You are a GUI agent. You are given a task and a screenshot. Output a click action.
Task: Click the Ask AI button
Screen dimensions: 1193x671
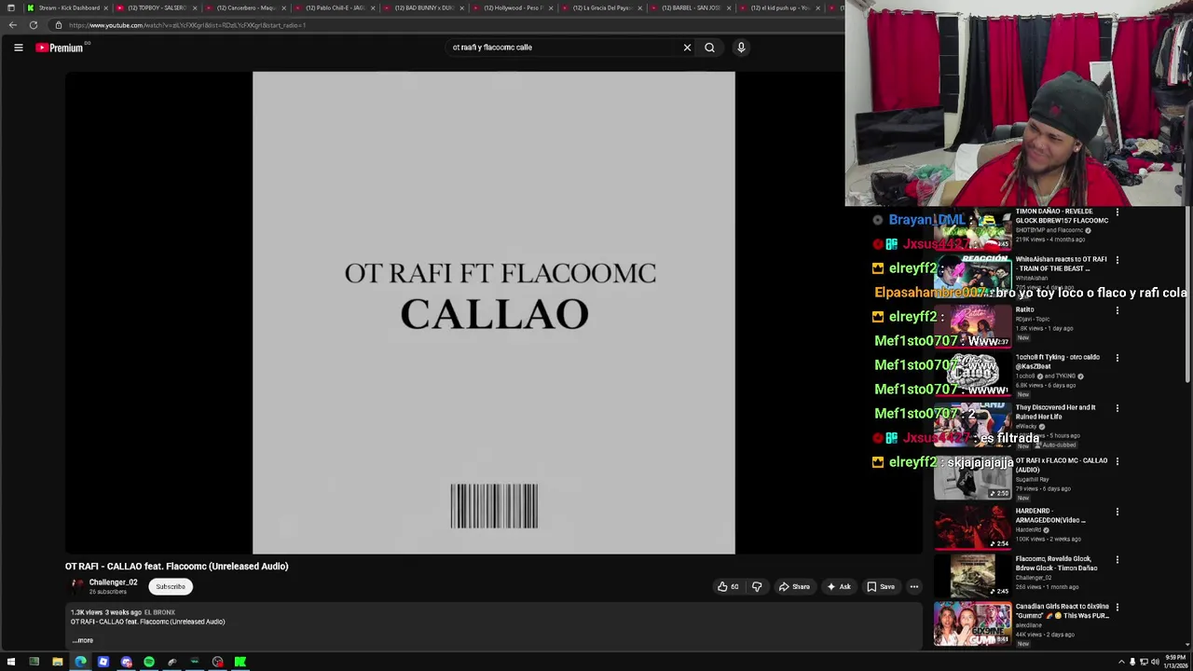pyautogui.click(x=839, y=586)
